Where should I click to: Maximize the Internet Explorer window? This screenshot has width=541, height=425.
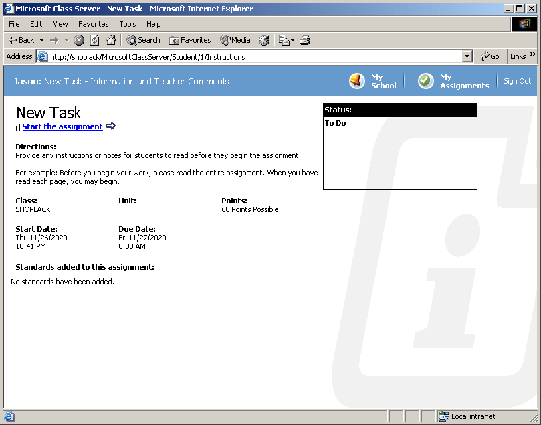pos(519,9)
